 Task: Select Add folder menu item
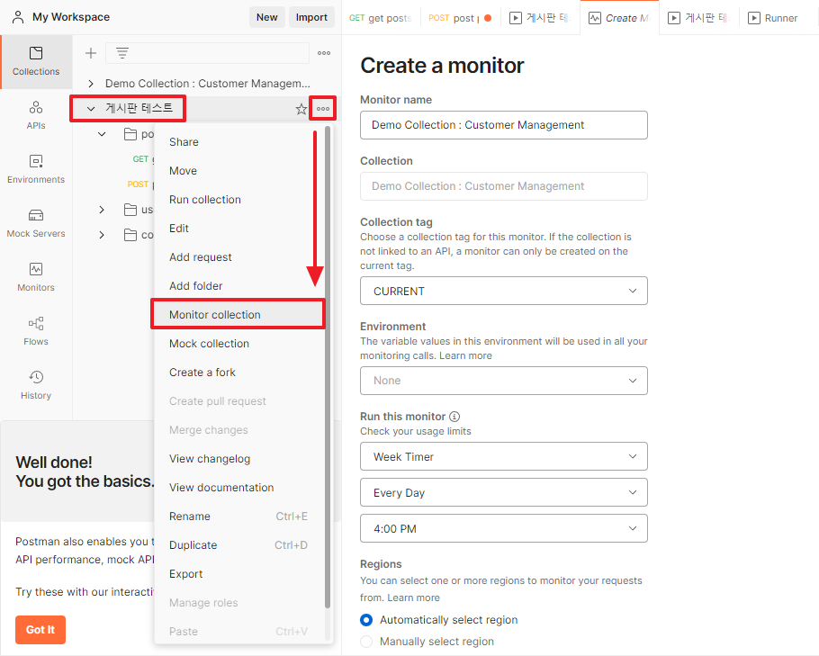239,285
